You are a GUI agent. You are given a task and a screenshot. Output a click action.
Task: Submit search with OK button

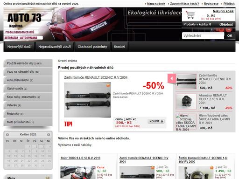(x=230, y=36)
